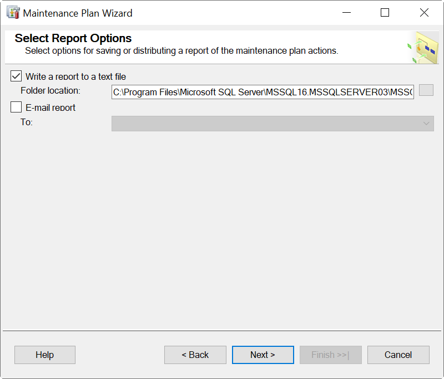The width and height of the screenshot is (444, 379).
Task: Click the Help button
Action: click(x=44, y=355)
